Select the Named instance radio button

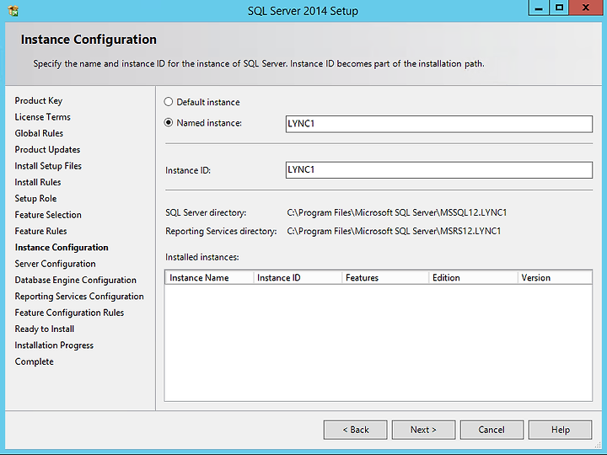[x=168, y=123]
